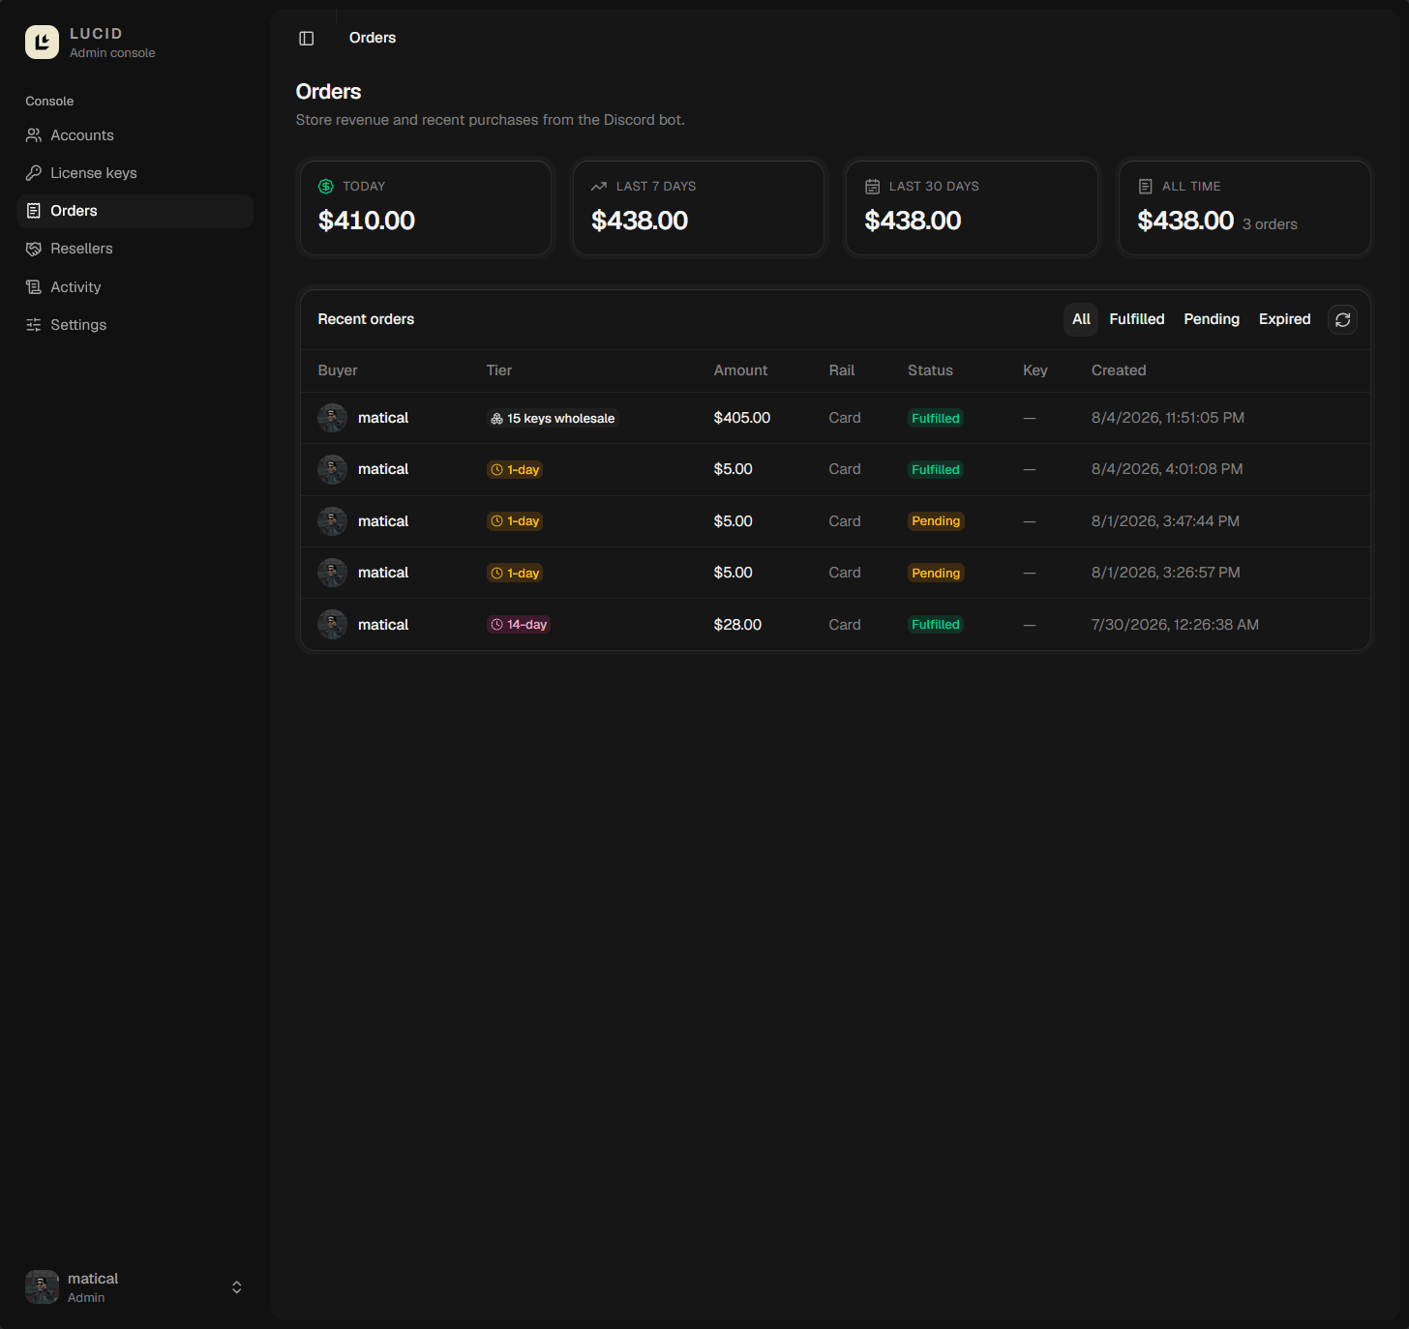Open the Activity page
This screenshot has height=1329, width=1409.
(x=135, y=287)
